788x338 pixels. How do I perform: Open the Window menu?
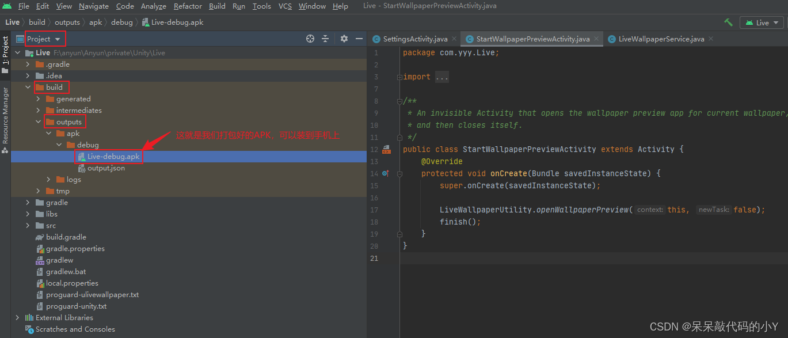tap(312, 6)
